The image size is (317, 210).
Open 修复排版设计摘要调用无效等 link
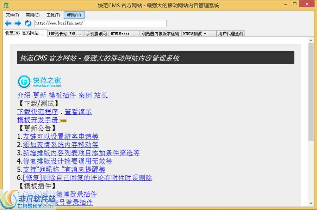pos(68,161)
